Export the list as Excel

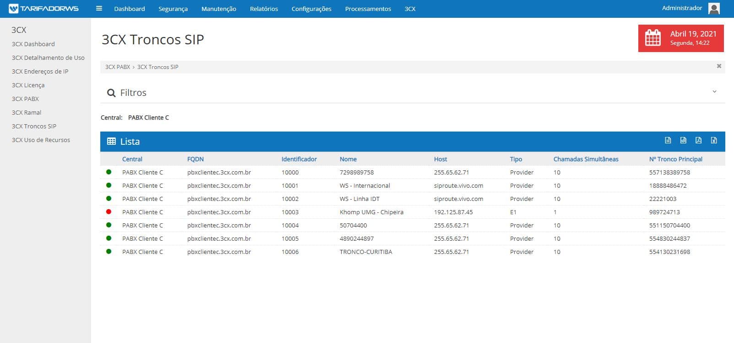tap(714, 140)
